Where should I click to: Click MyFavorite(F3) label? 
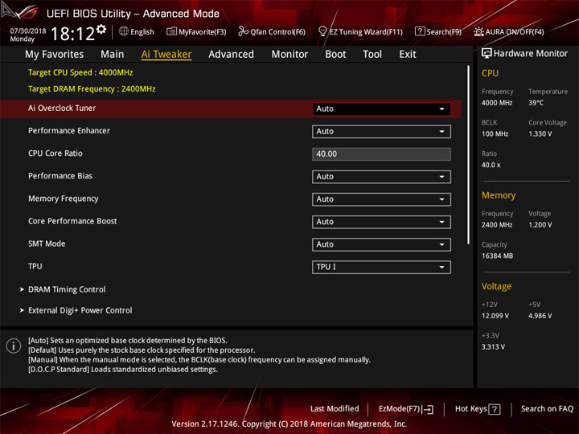(203, 32)
